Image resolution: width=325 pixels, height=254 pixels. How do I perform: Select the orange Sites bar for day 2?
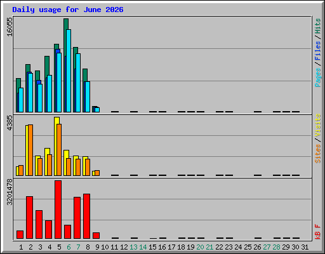(x=30, y=150)
